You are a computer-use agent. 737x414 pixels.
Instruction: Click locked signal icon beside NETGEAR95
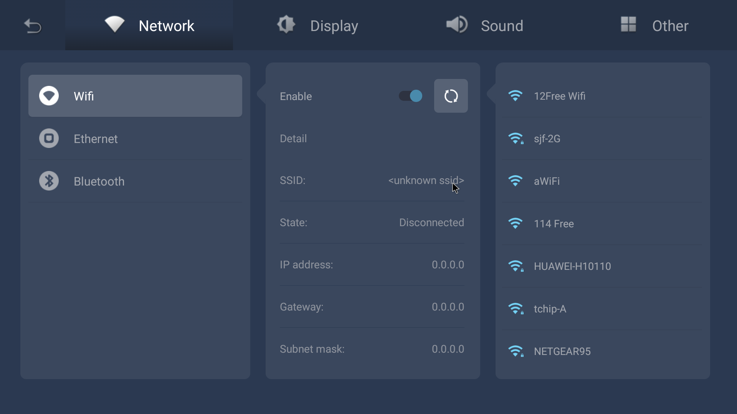click(x=516, y=351)
